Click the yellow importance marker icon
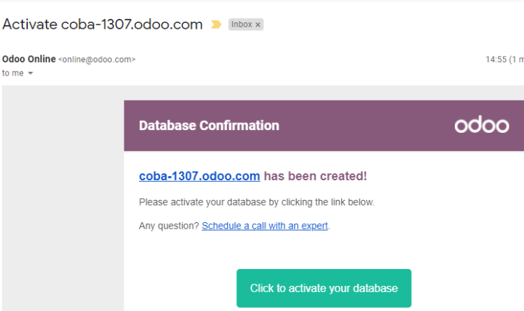This screenshot has width=524, height=311. pyautogui.click(x=216, y=24)
